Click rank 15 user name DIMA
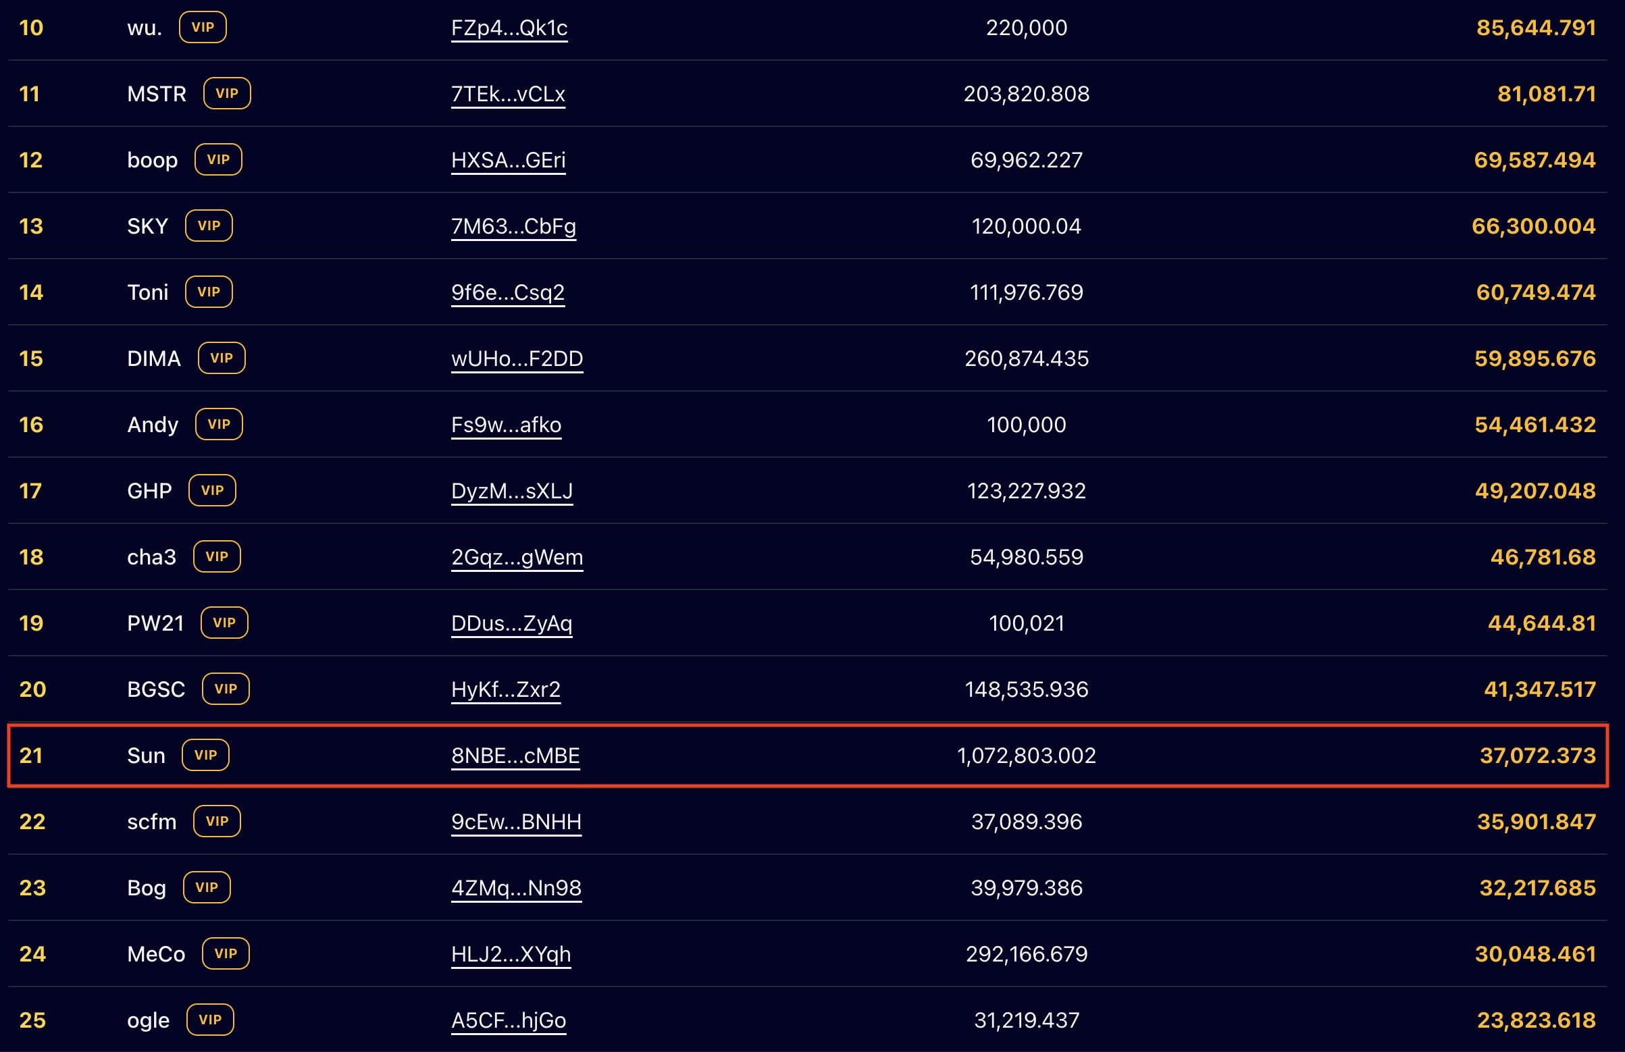 153,359
